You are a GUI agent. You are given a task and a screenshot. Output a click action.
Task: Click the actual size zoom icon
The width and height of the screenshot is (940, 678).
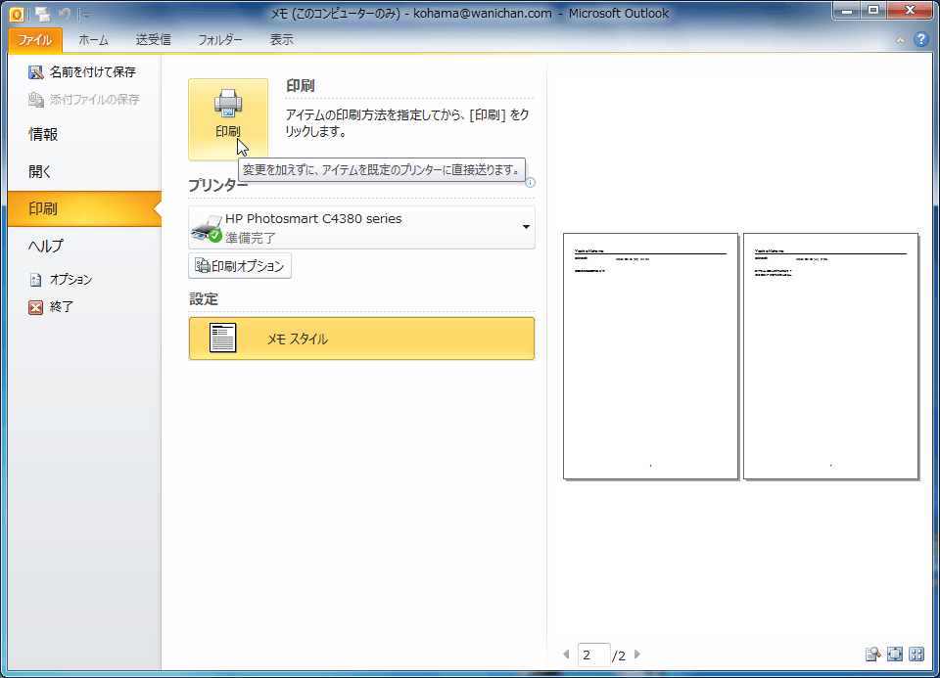coord(872,655)
